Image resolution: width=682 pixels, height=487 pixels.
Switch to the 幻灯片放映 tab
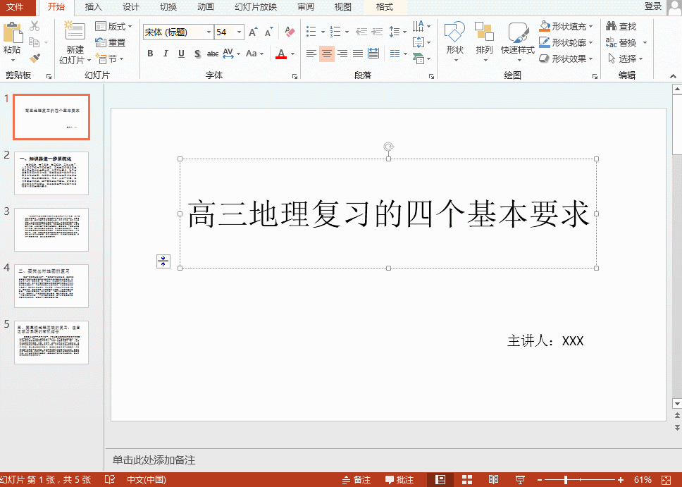tap(256, 7)
